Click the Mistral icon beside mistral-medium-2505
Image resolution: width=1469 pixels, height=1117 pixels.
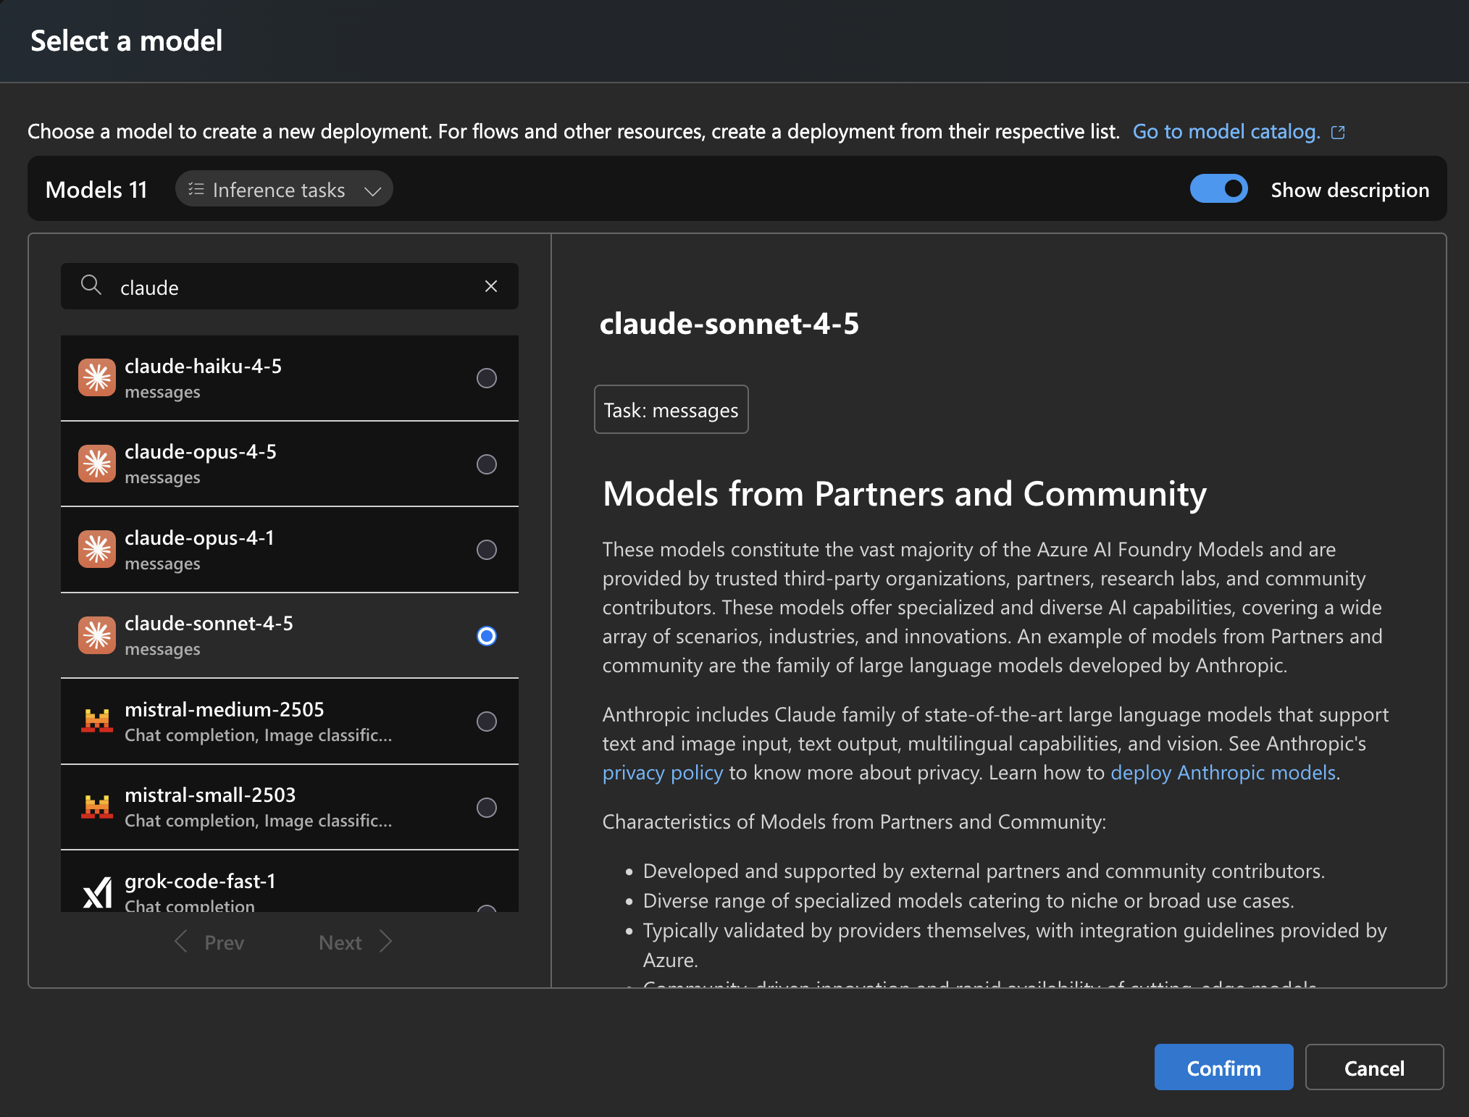tap(96, 721)
